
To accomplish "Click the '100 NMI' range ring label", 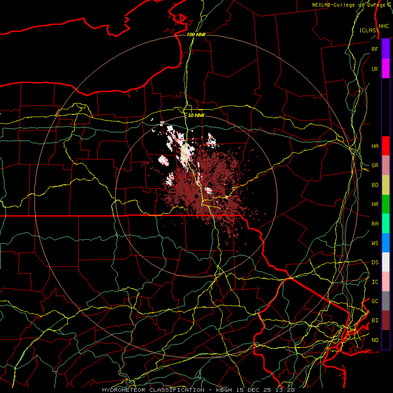I will pyautogui.click(x=196, y=34).
